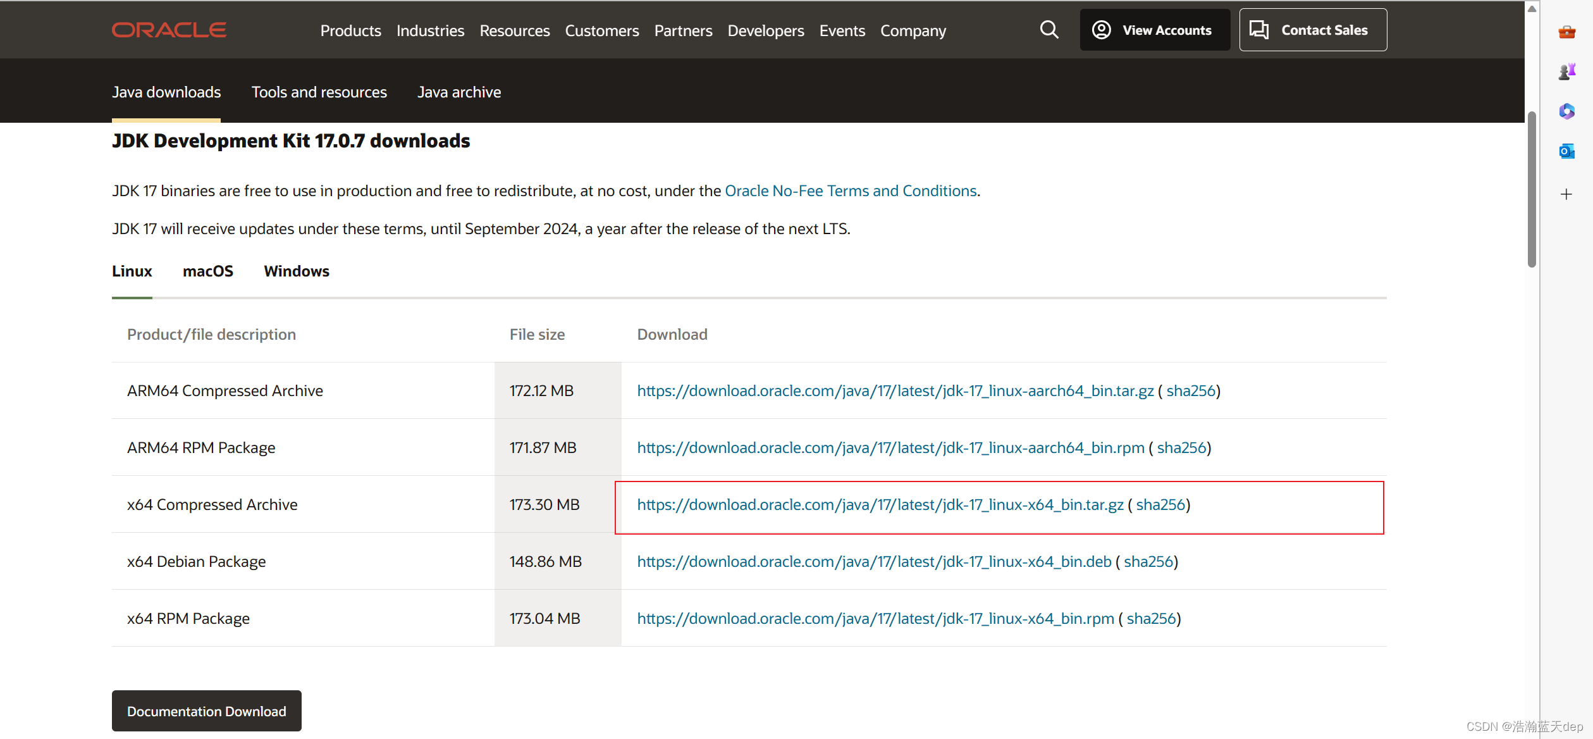Open the chess games sidebar icon
Viewport: 1593px width, 739px height.
1566,71
